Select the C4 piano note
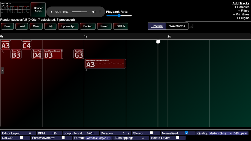Viewport: 251px width, 141px height. [26, 45]
